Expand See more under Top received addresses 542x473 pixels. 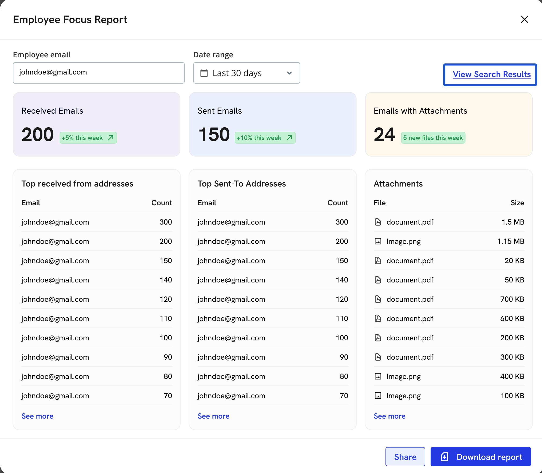pos(37,416)
